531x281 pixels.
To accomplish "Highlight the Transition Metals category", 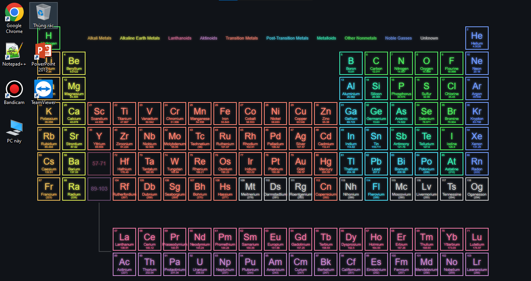I will pyautogui.click(x=242, y=38).
